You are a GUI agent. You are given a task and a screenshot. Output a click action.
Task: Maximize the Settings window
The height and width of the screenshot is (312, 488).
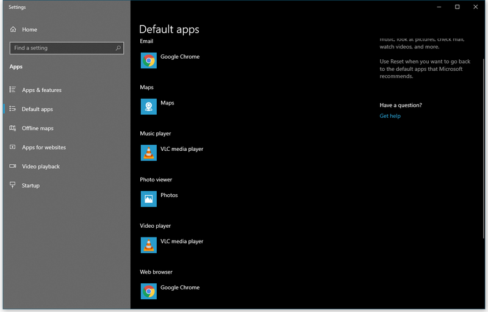tap(457, 7)
